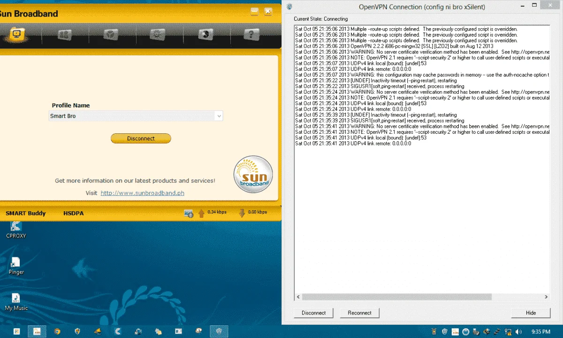Click Disconnect in the OpenVPN window

(x=313, y=313)
